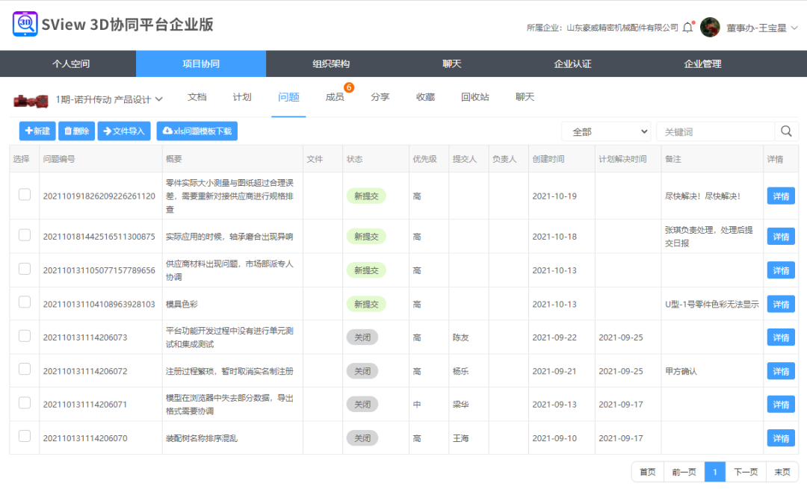This screenshot has height=489, width=807.
Task: Go to 末页 last page
Action: [782, 472]
